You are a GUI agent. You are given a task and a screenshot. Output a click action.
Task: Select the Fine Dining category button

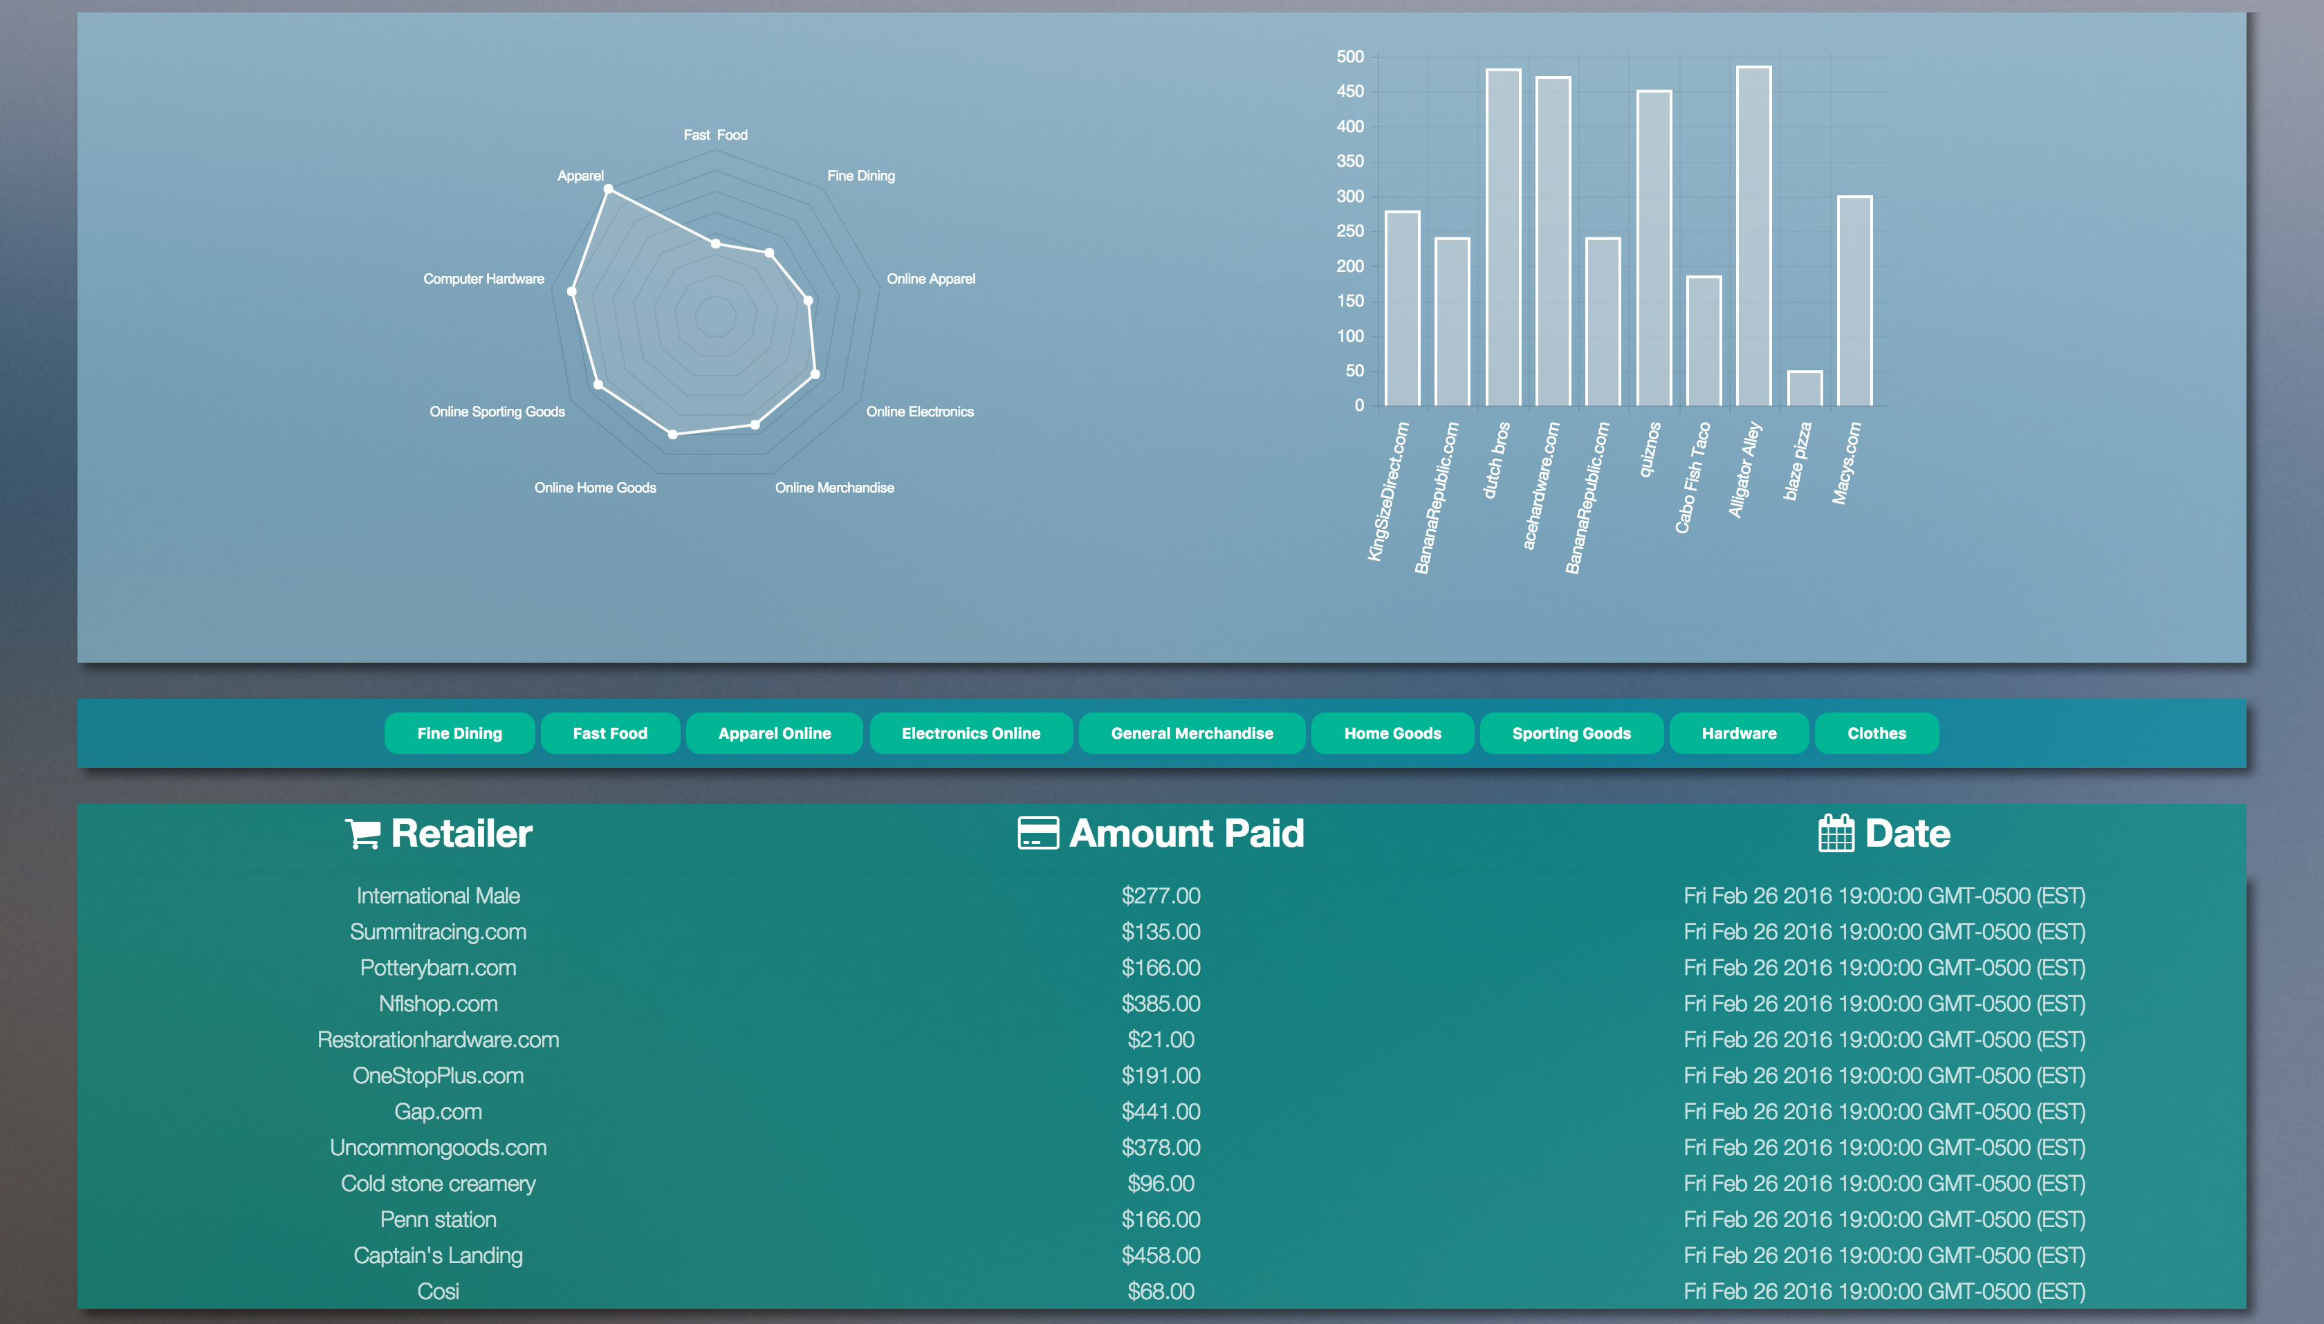[x=459, y=733]
